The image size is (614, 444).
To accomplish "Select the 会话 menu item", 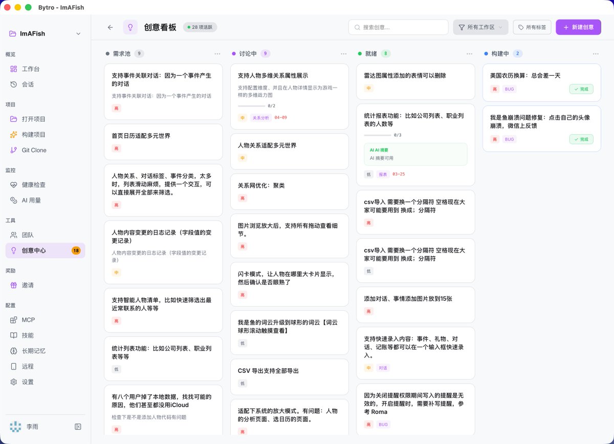I will tap(45, 84).
